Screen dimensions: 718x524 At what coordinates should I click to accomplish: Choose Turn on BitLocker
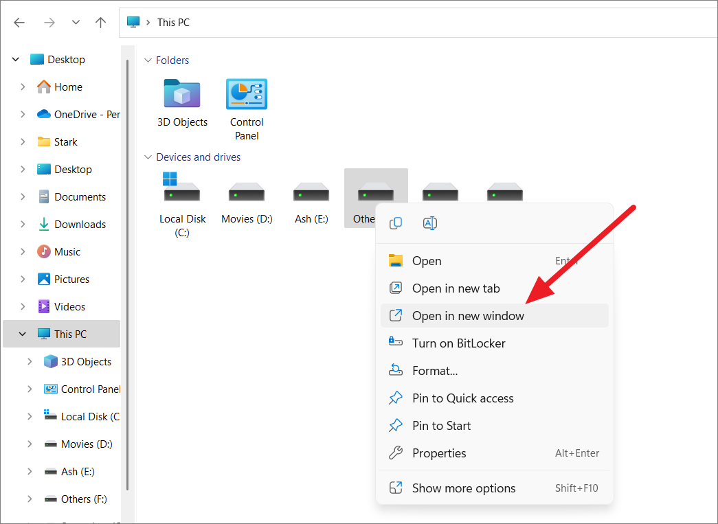pyautogui.click(x=495, y=343)
